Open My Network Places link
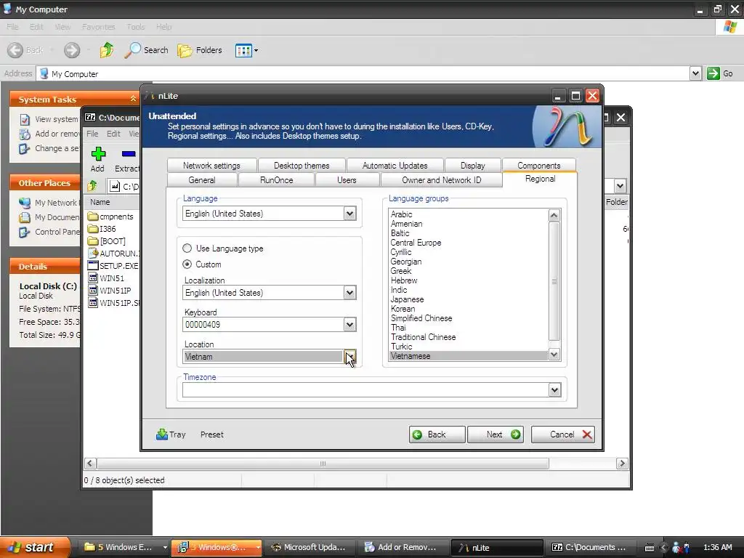The image size is (744, 558). click(x=49, y=203)
